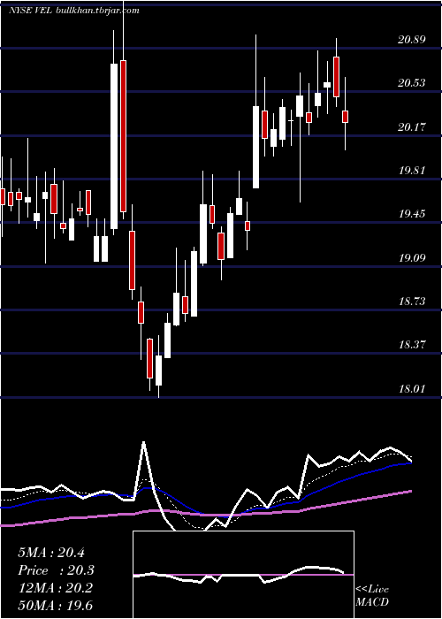
Task: Click the 5MA : 20.4 reading
Action: [x=51, y=553]
